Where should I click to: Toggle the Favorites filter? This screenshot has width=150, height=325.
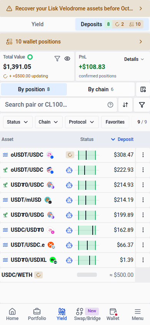pyautogui.click(x=115, y=122)
